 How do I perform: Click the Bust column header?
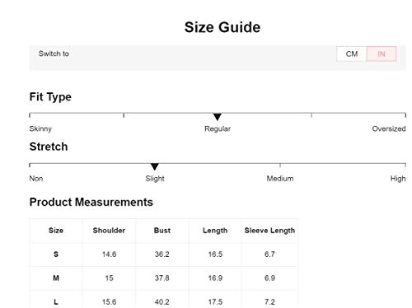tap(162, 231)
